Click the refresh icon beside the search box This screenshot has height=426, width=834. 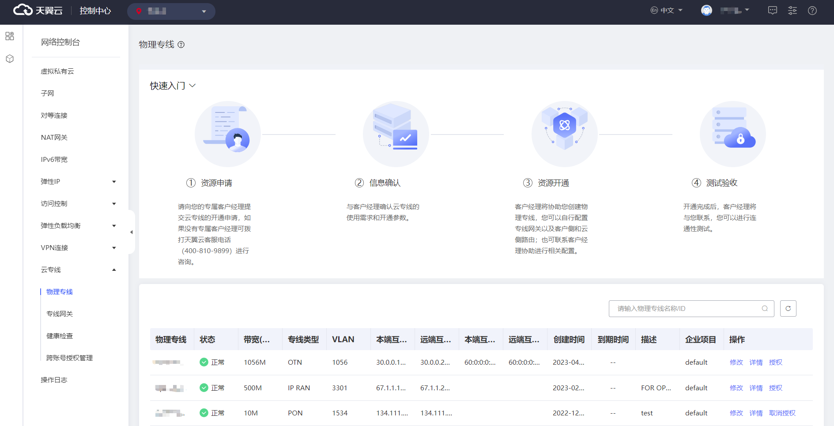coord(788,309)
